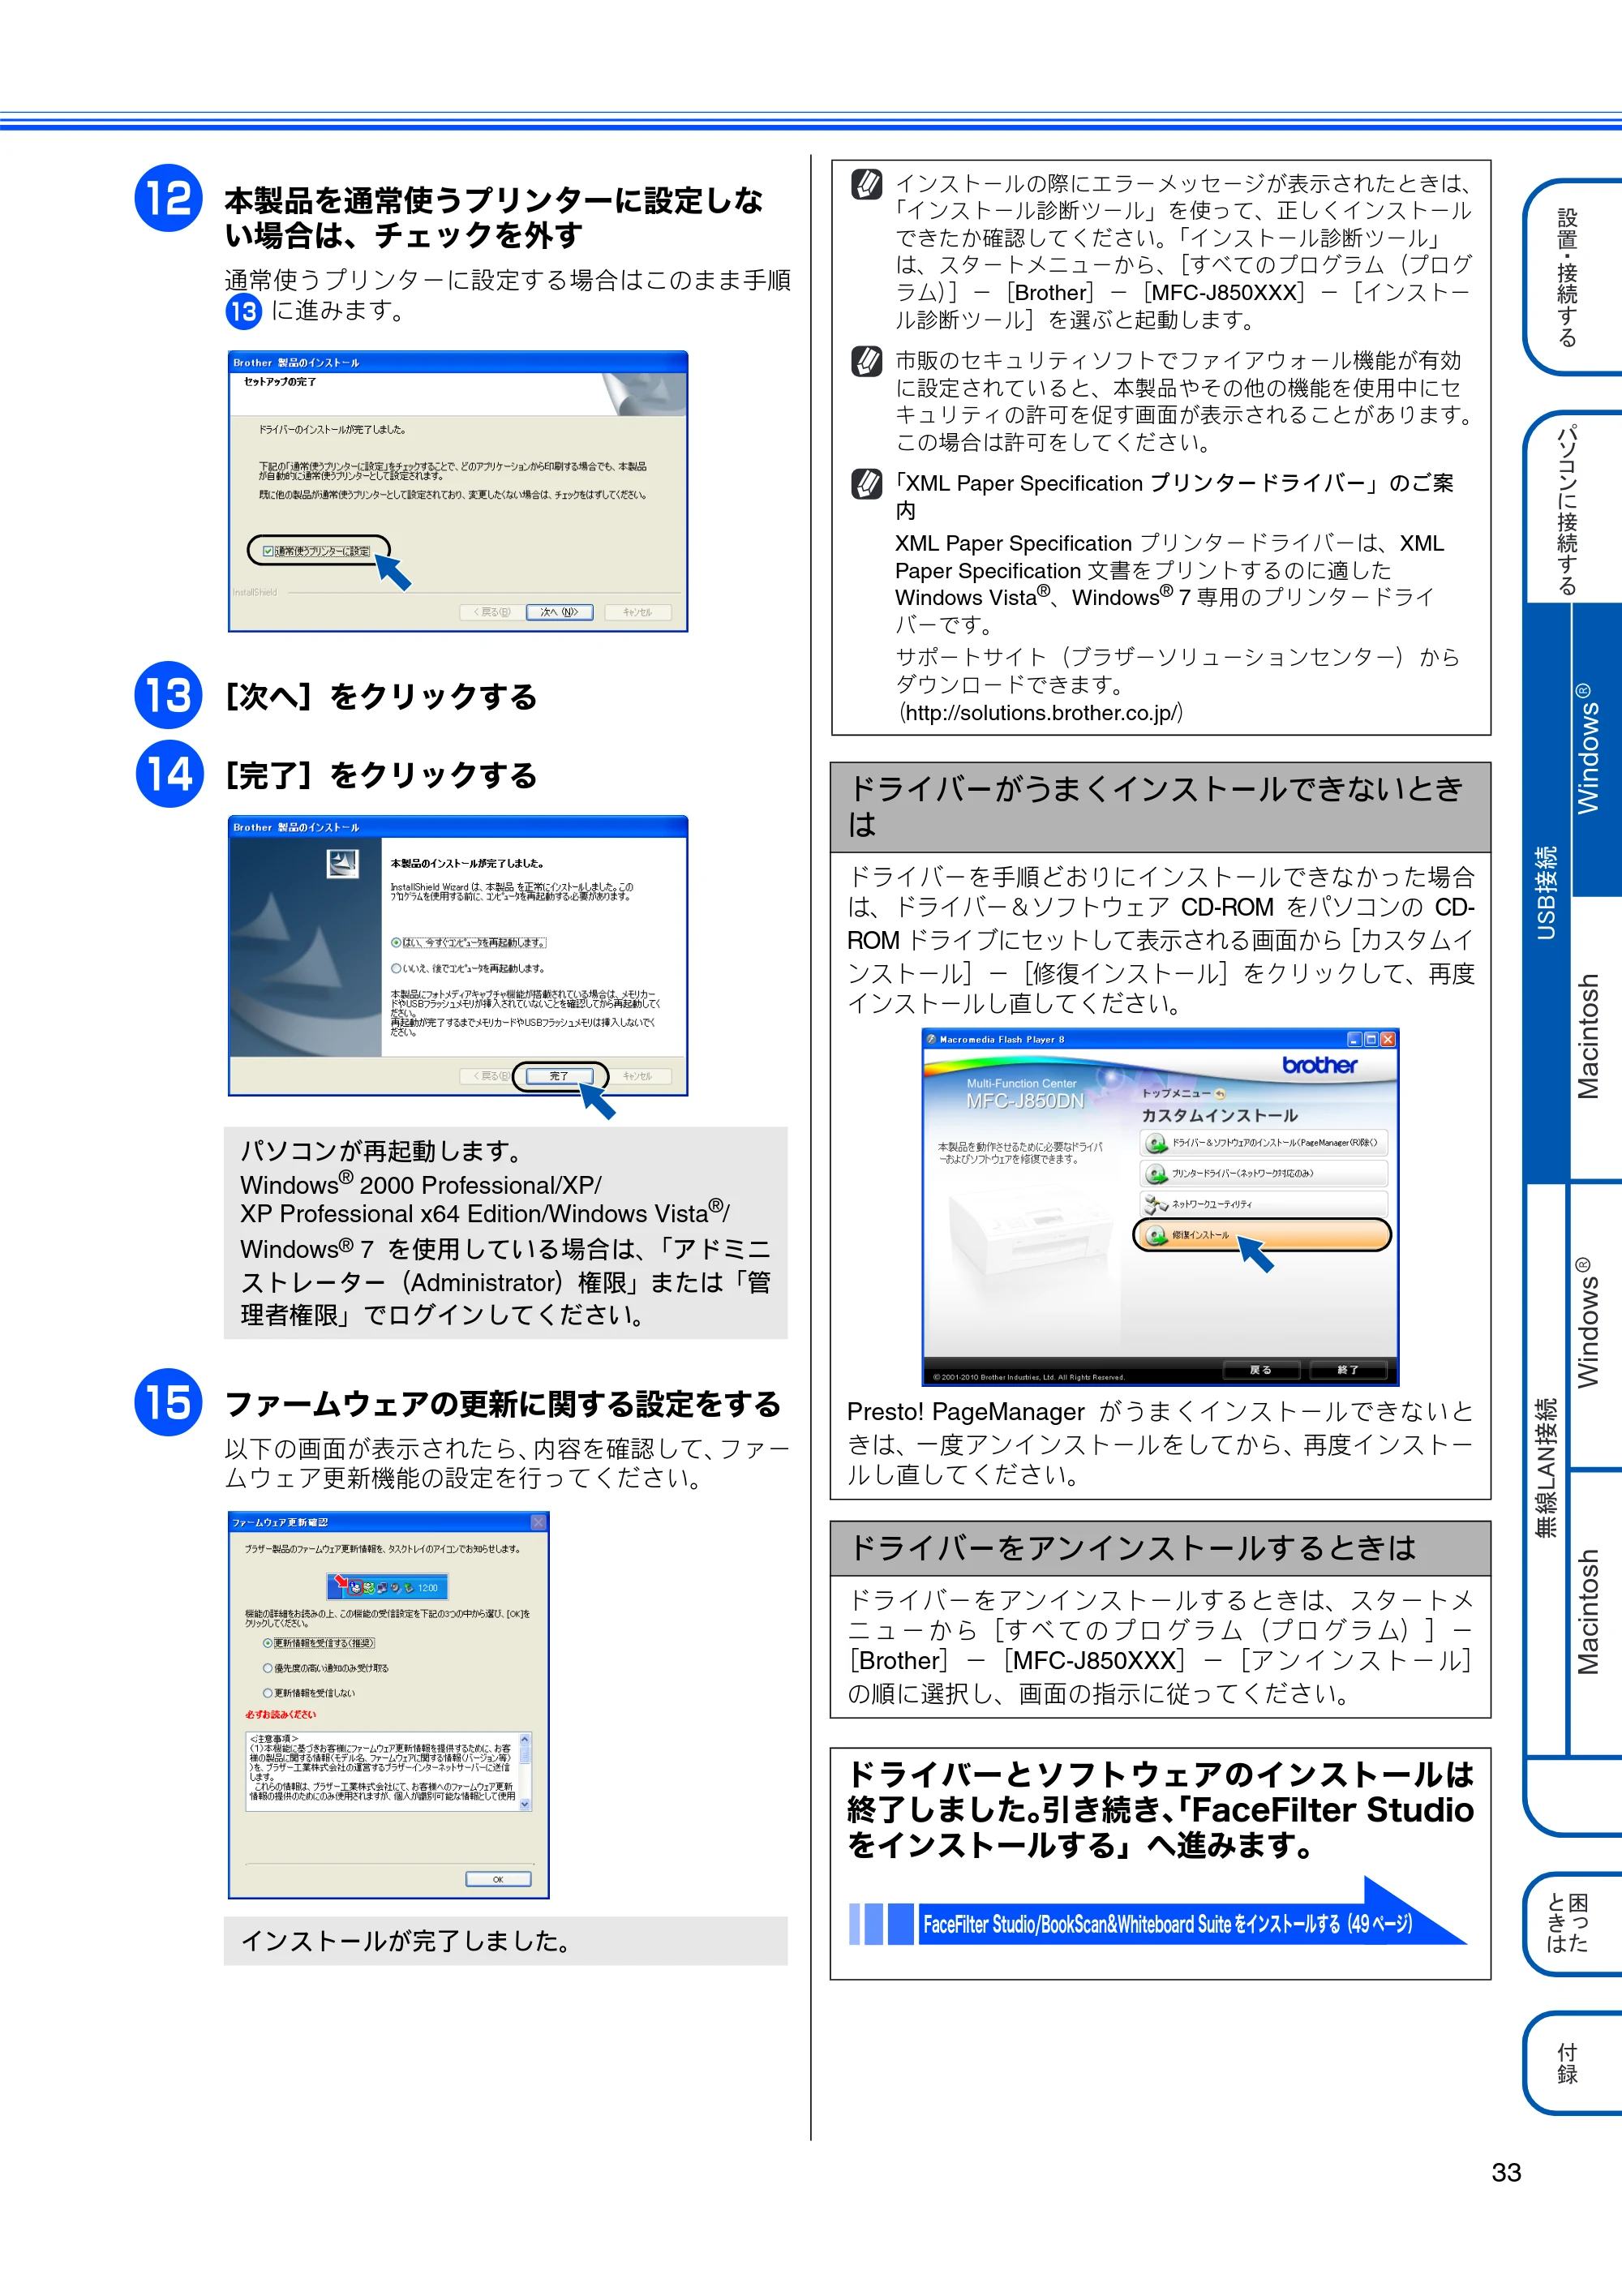Click the highlighted Brother tray icon in firmware dialog
The width and height of the screenshot is (1622, 2296).
[x=355, y=1587]
